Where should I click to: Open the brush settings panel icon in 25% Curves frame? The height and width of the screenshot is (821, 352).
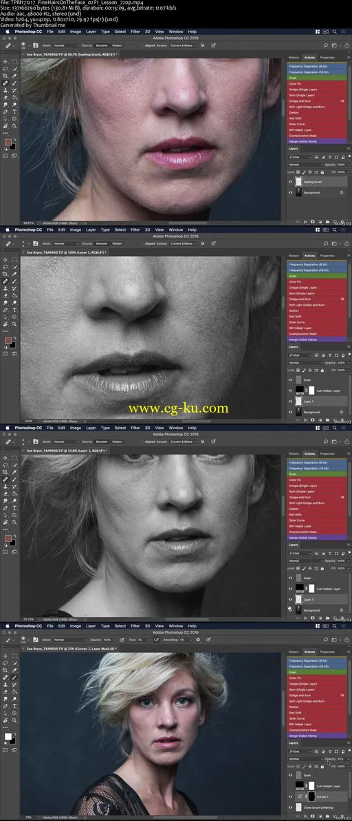36,640
